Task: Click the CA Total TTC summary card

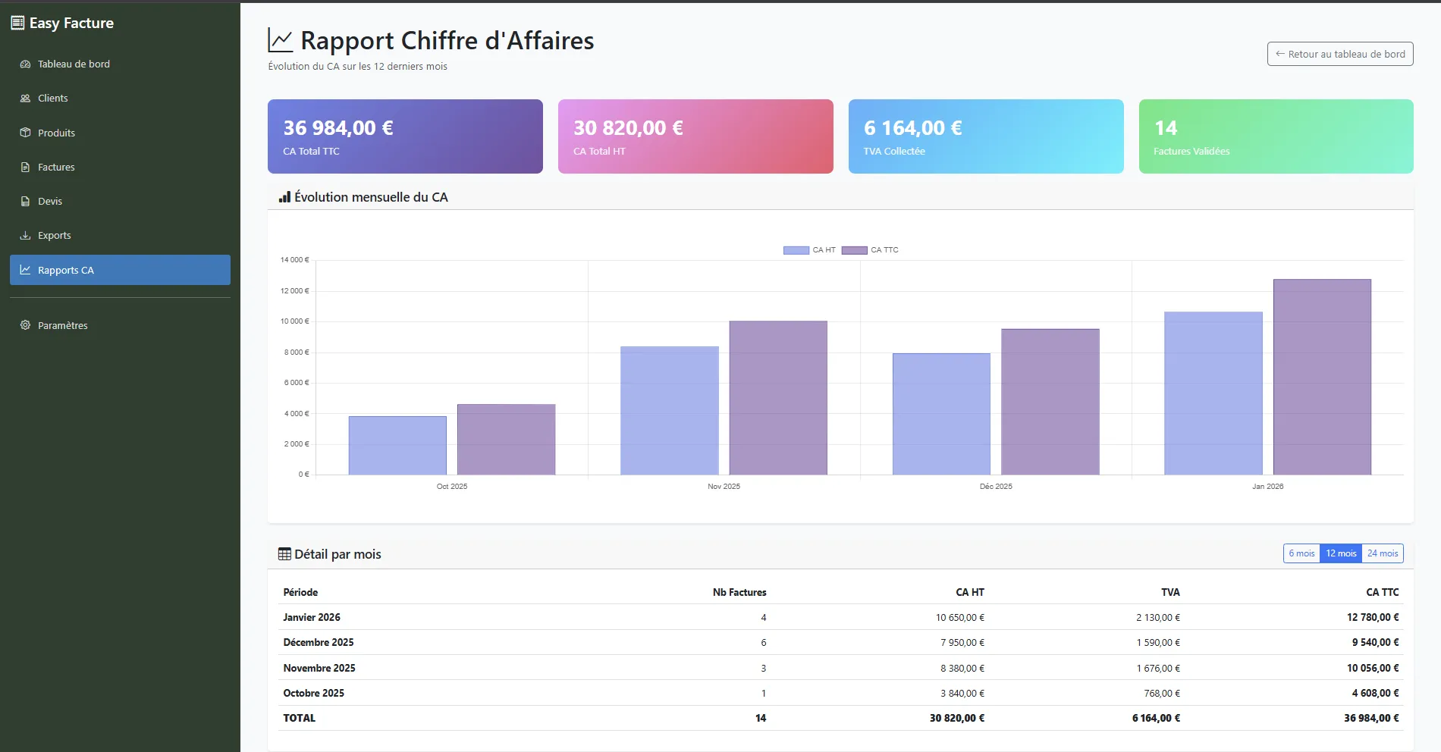Action: point(404,136)
